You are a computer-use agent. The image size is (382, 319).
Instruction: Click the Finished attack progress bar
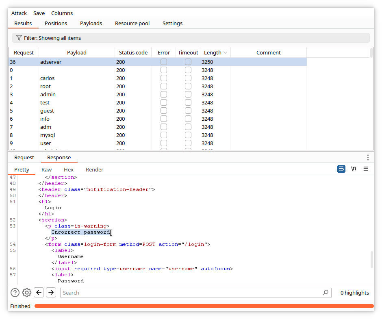pyautogui.click(x=204, y=306)
